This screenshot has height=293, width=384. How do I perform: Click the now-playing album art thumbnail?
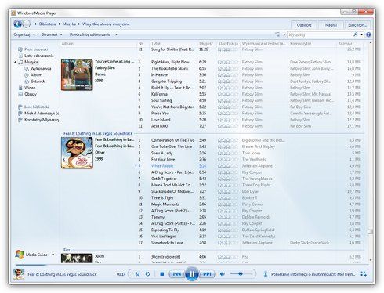coord(19,274)
